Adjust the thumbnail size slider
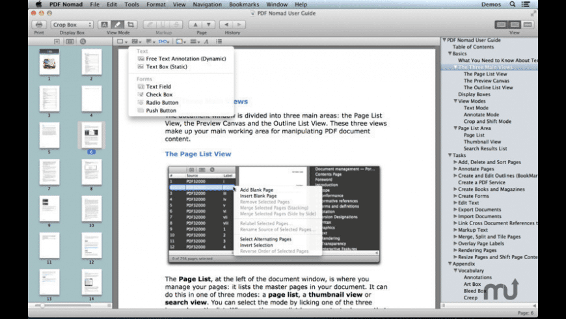Screen dimensions: 566x319 tap(42, 305)
